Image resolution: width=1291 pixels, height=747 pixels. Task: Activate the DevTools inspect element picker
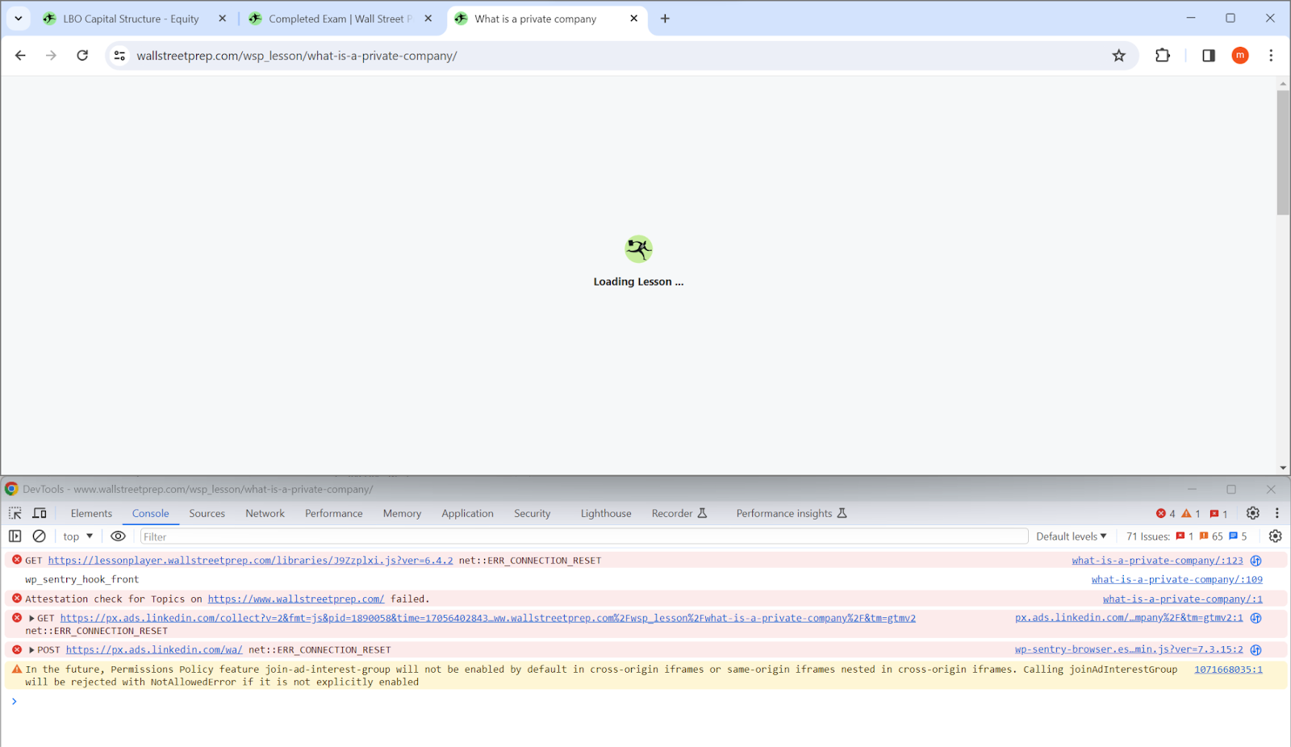(x=15, y=513)
